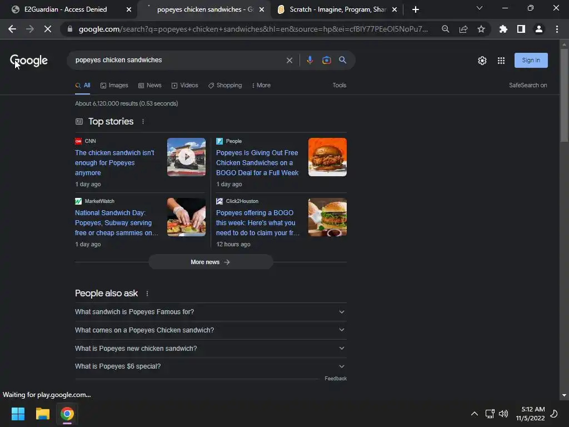Play the CNN story video thumbnail
Viewport: 569px width, 427px height.
pos(186,157)
